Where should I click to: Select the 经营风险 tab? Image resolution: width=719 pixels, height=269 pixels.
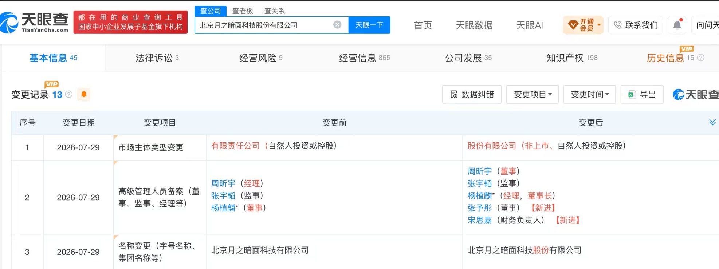[261, 58]
